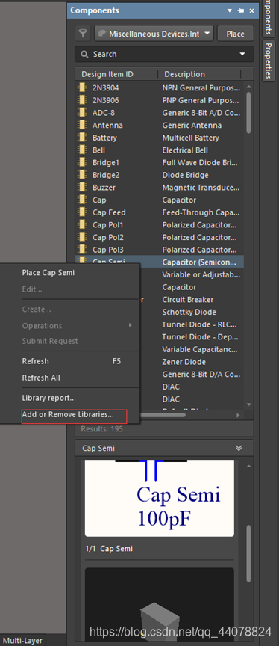279x646 pixels.
Task: Select the Bridge2 component icon
Action: [x=83, y=175]
